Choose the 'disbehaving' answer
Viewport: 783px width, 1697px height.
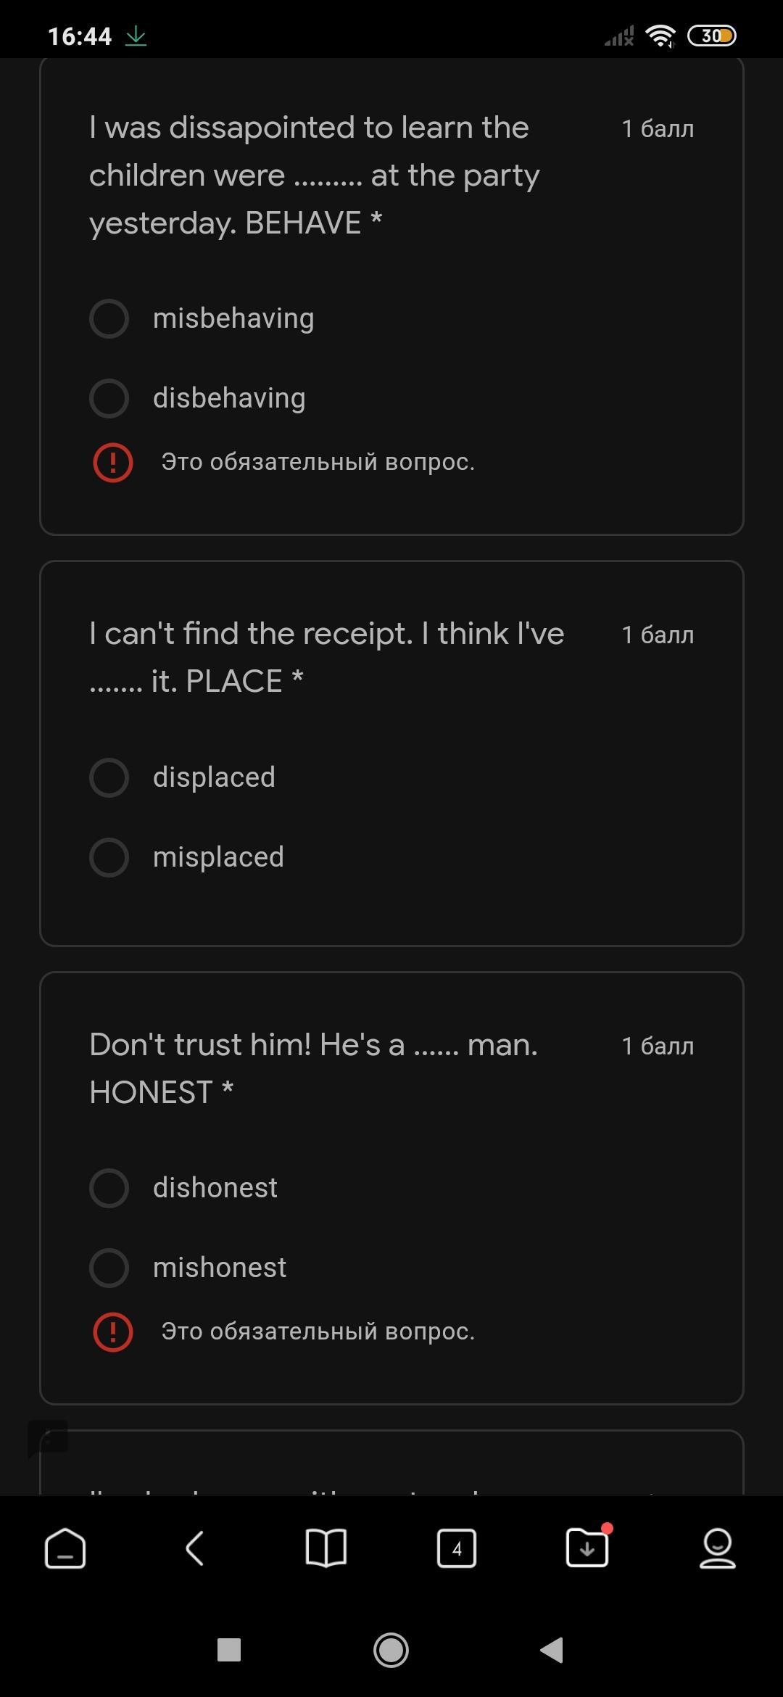[109, 398]
